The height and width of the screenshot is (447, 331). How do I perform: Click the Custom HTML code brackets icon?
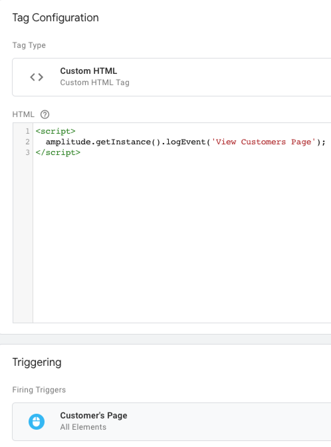pos(37,77)
